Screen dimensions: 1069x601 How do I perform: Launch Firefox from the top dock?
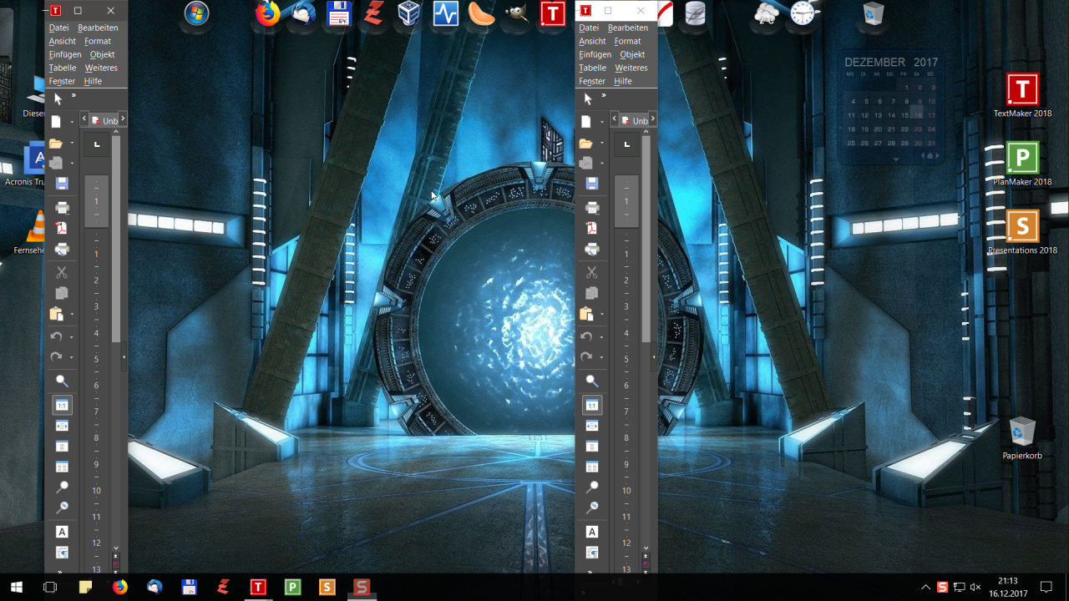pos(267,14)
